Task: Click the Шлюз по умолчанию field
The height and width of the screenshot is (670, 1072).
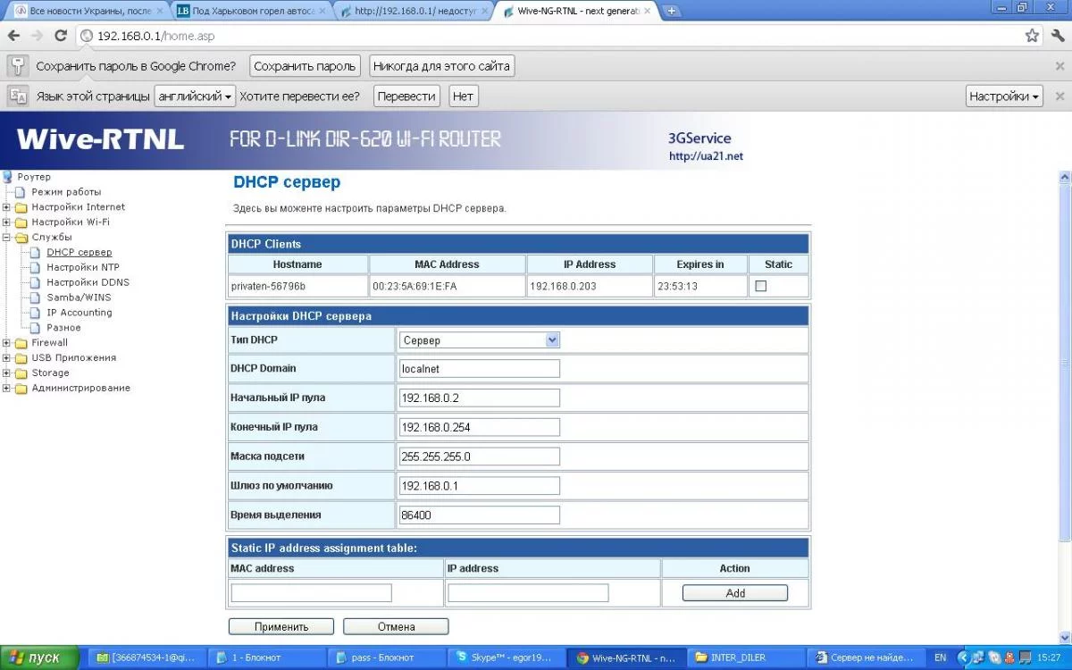Action: (x=479, y=486)
